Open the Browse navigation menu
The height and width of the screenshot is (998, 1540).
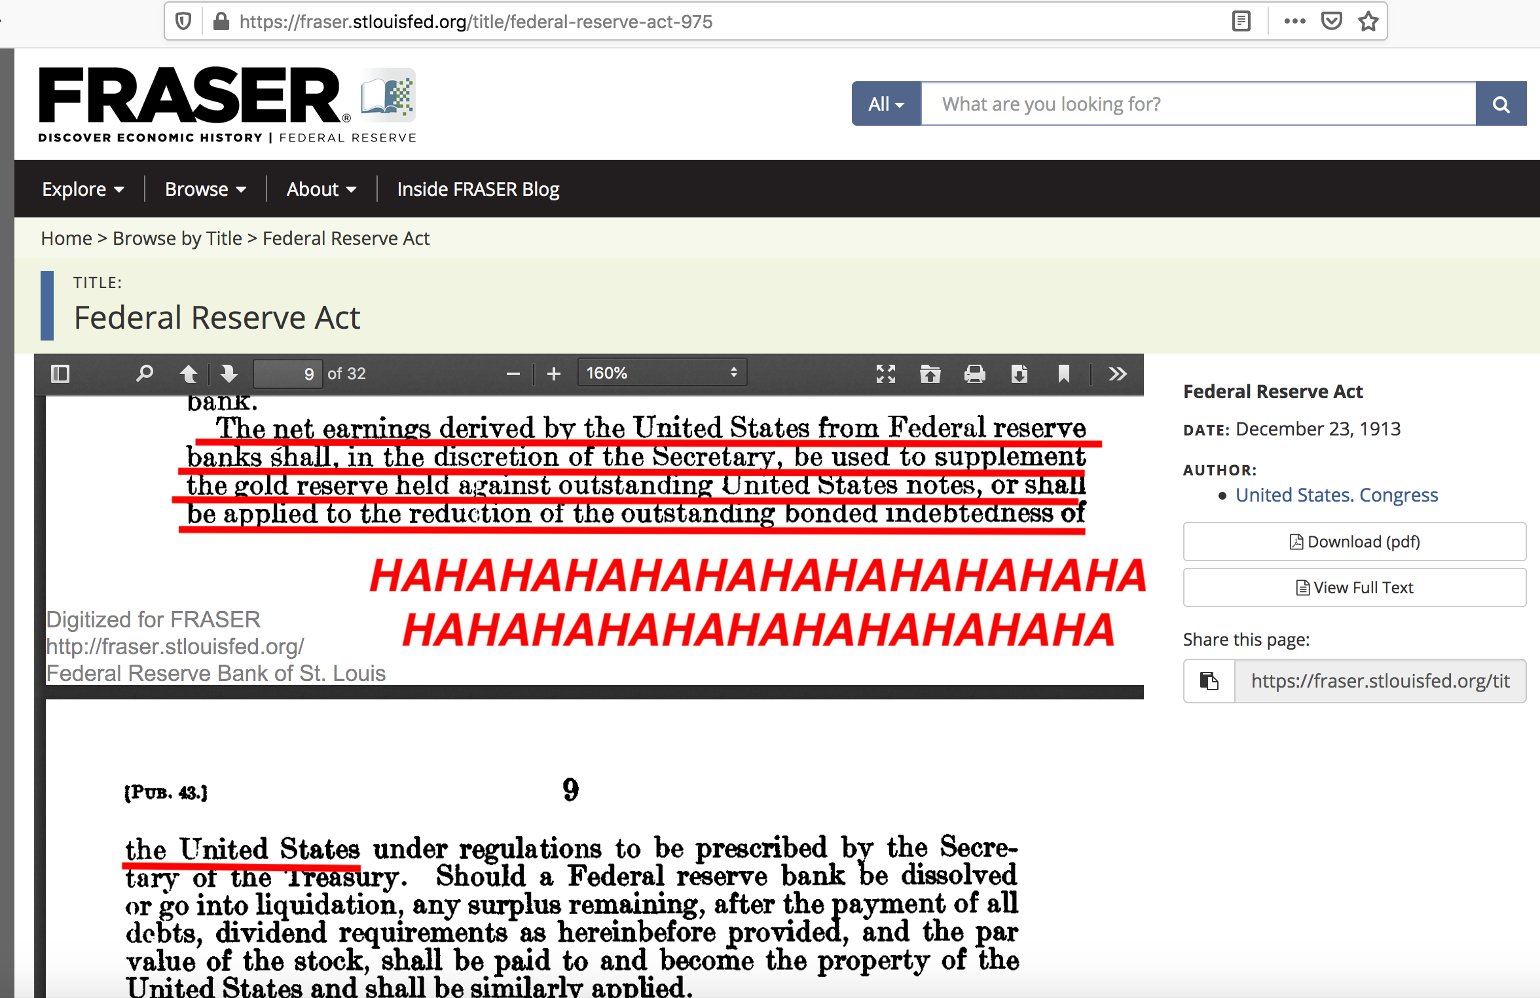pyautogui.click(x=205, y=189)
